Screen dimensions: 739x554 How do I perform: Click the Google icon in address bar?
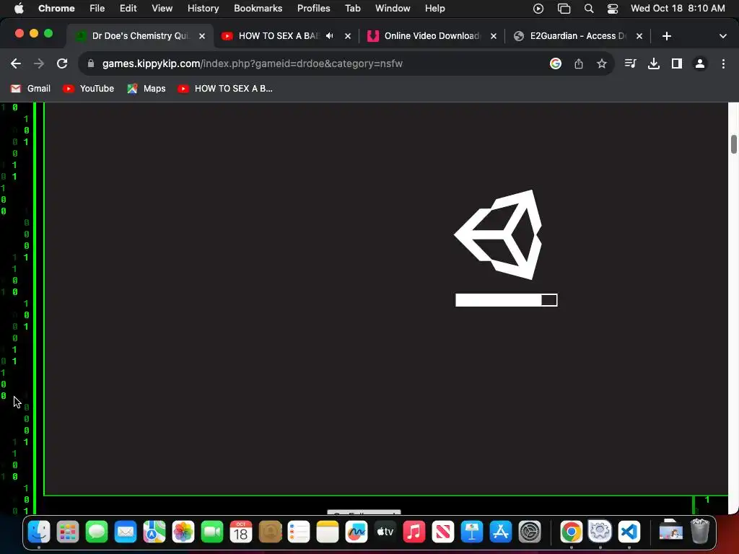[x=556, y=63]
